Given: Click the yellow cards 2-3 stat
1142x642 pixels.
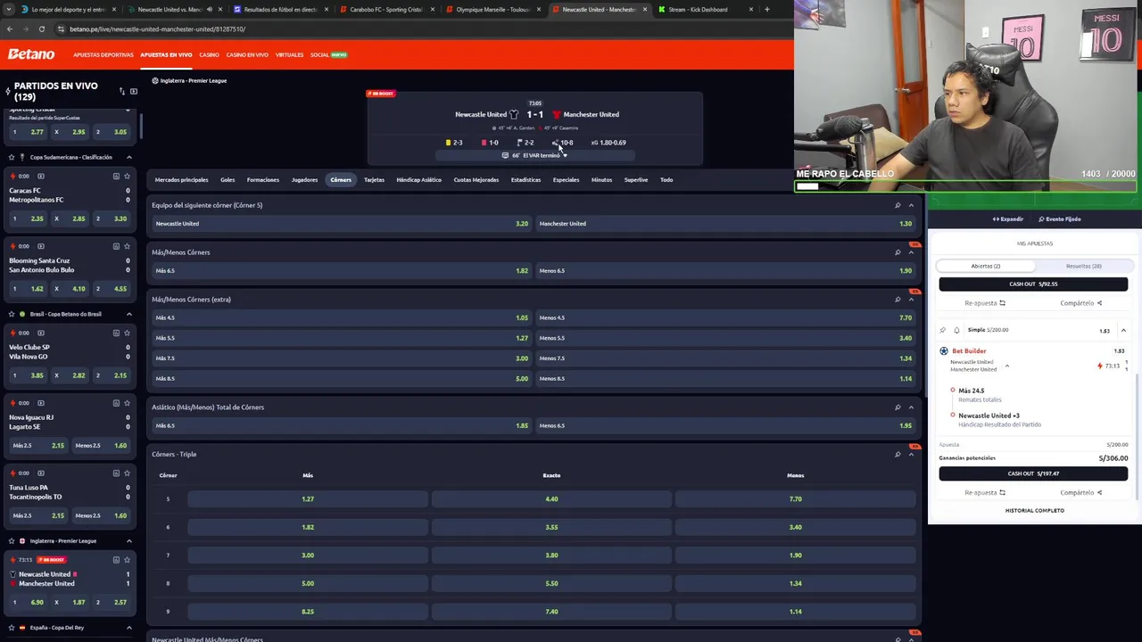Looking at the screenshot, I should point(454,143).
